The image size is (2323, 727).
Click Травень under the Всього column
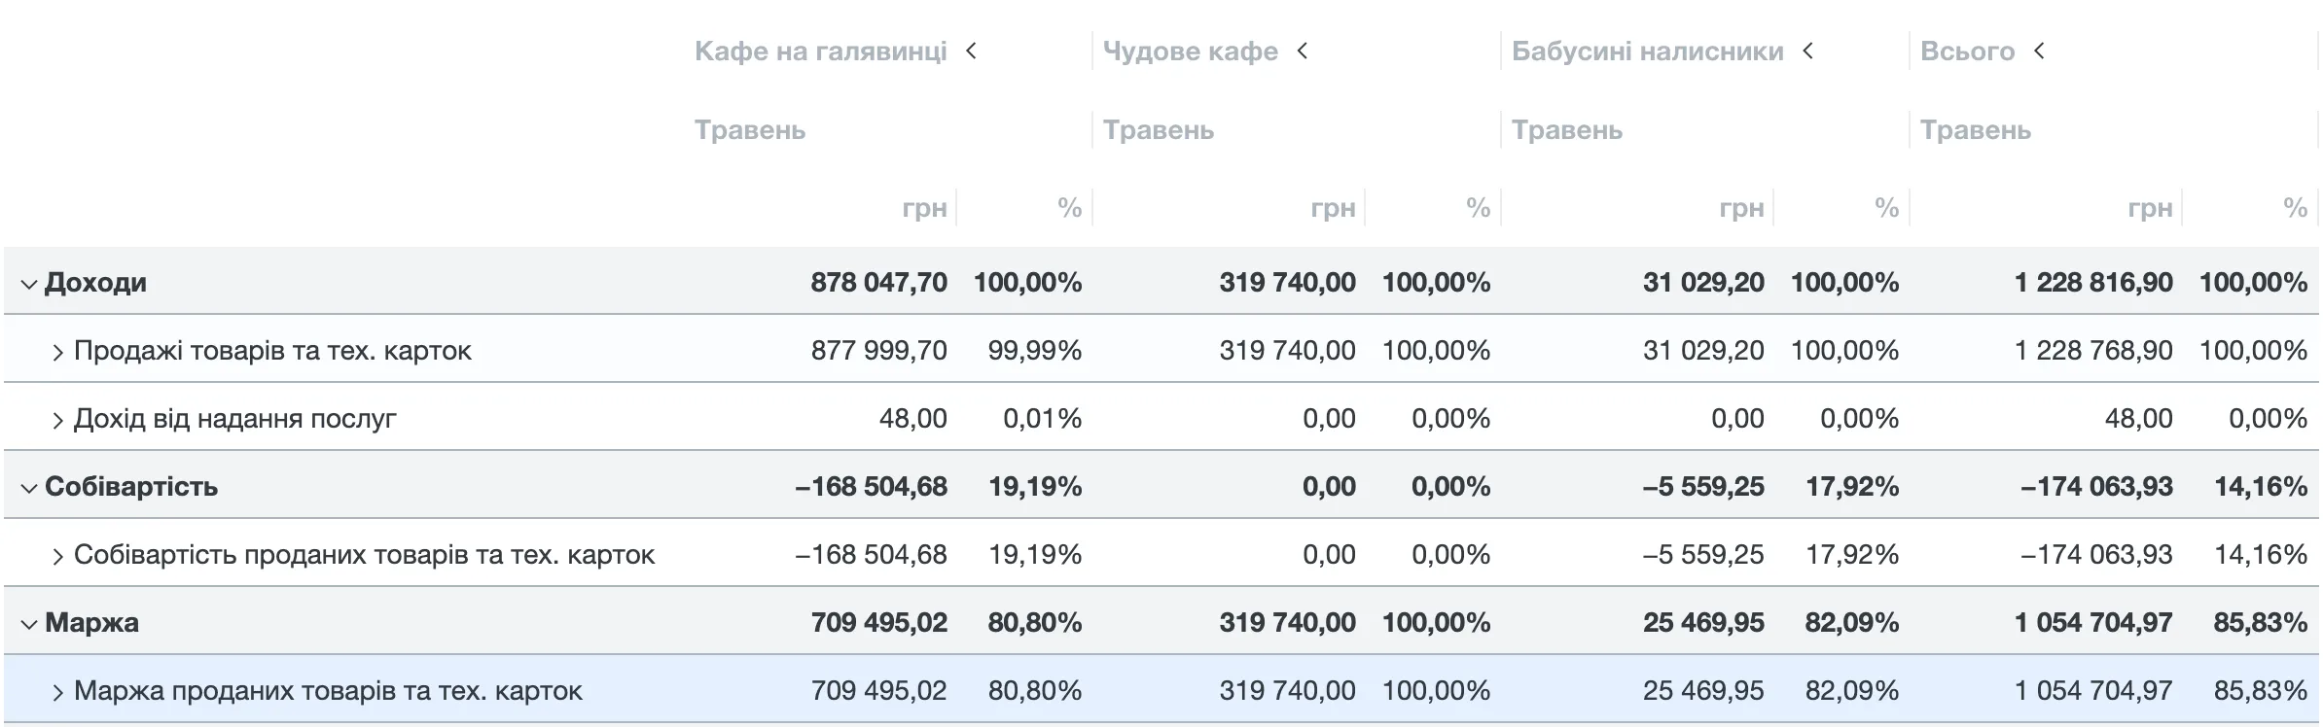pyautogui.click(x=1976, y=130)
